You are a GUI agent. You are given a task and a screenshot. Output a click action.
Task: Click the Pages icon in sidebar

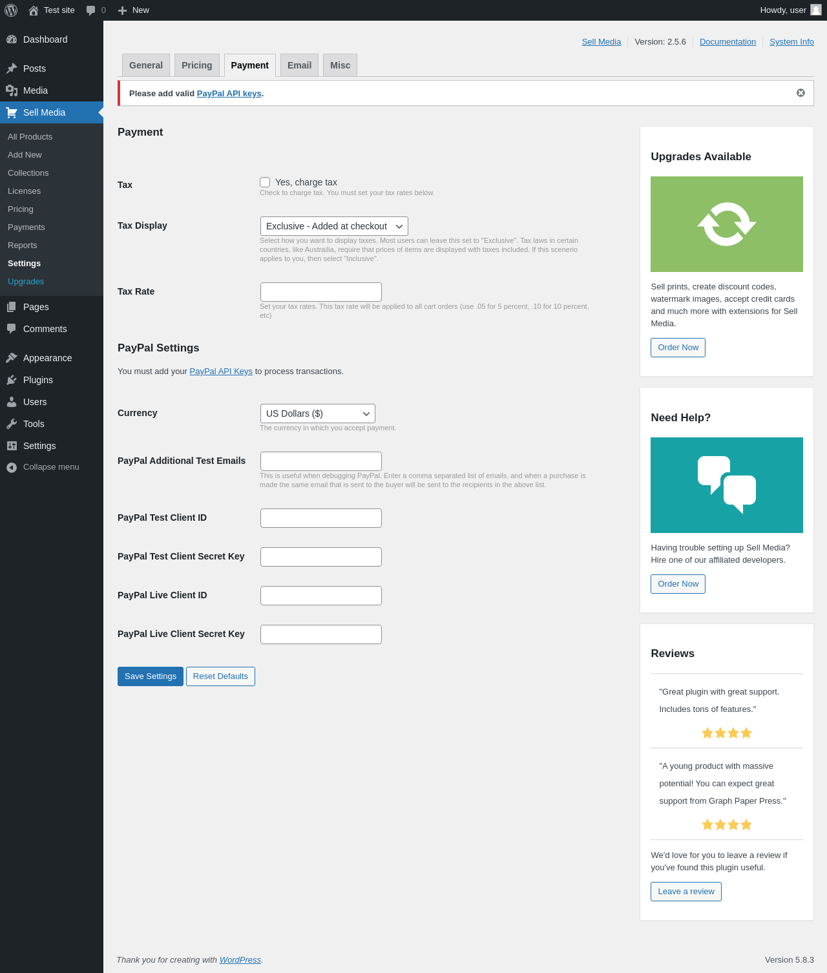(12, 307)
